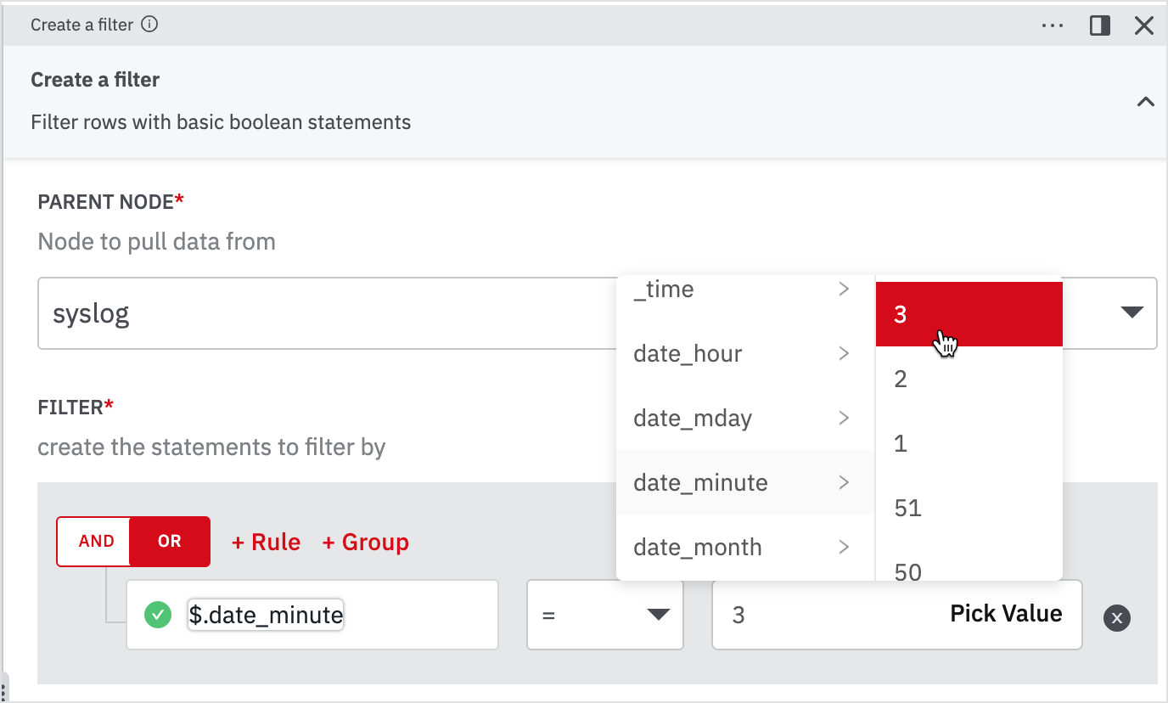Screen dimensions: 1168x703
Task: Click Pick Value in the value field
Action: tap(1005, 614)
